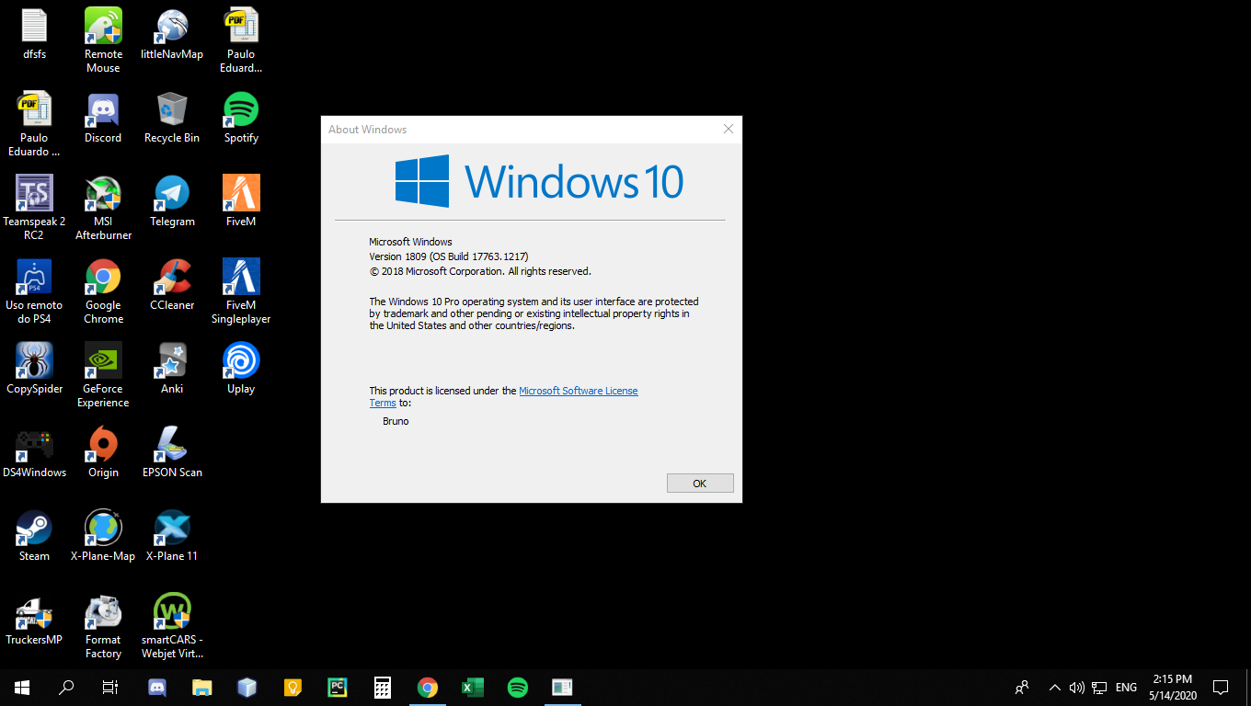Image resolution: width=1251 pixels, height=706 pixels.
Task: Open File Explorer from taskbar
Action: (x=201, y=687)
